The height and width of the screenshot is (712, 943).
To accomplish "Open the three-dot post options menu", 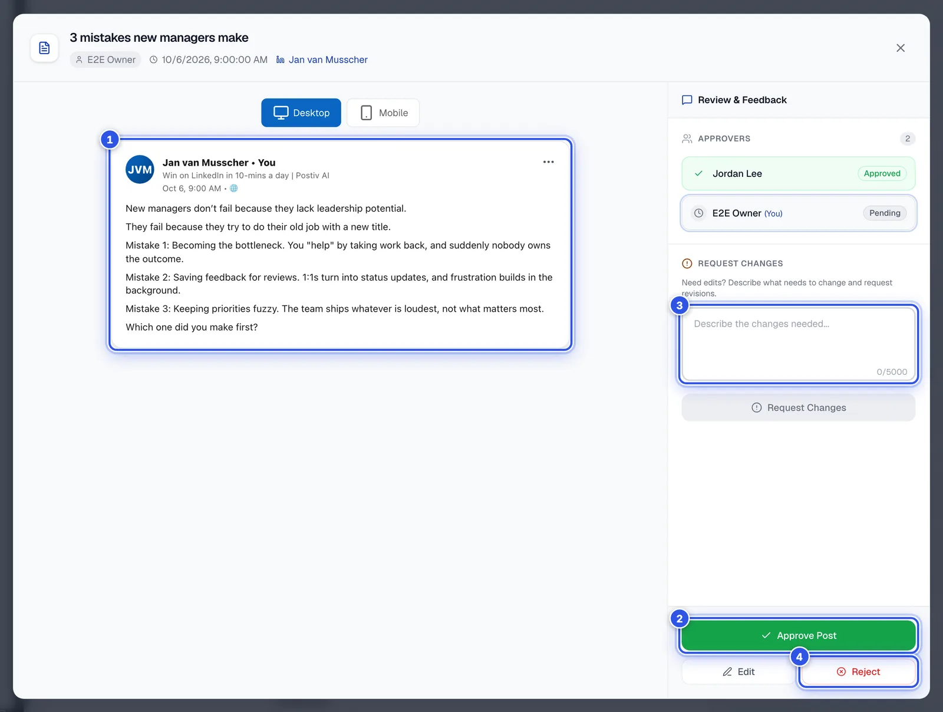I will point(548,162).
